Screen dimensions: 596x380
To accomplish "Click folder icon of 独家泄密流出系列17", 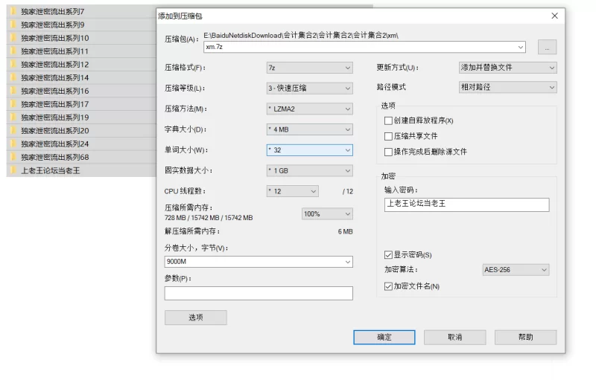I will click(x=13, y=104).
